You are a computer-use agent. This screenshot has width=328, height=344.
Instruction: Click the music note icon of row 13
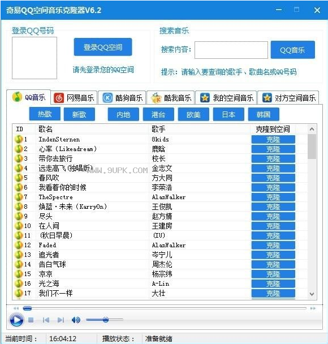click(19, 255)
